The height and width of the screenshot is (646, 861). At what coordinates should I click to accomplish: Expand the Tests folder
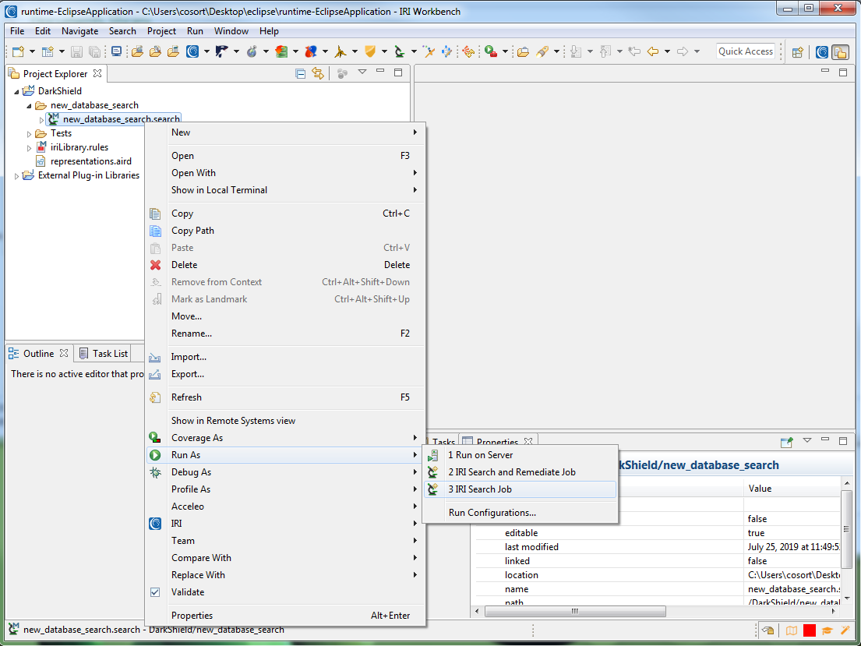coord(29,133)
